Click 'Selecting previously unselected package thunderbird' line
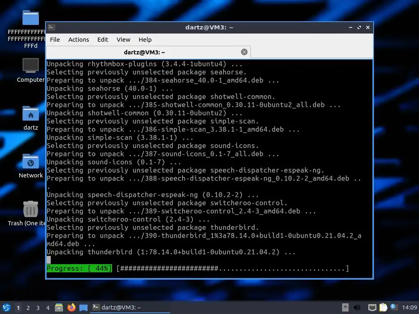 tap(153, 227)
